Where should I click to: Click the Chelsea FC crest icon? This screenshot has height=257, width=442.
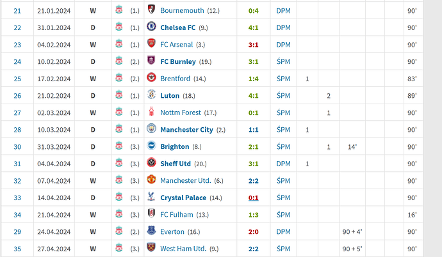tap(151, 26)
